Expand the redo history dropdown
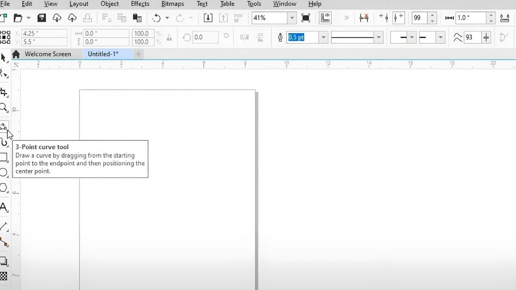The image size is (516, 290). [190, 18]
